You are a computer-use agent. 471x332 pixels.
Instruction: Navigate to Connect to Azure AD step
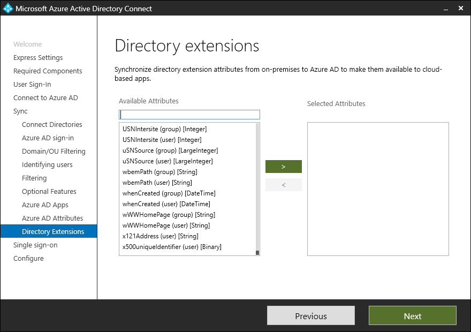pyautogui.click(x=45, y=98)
